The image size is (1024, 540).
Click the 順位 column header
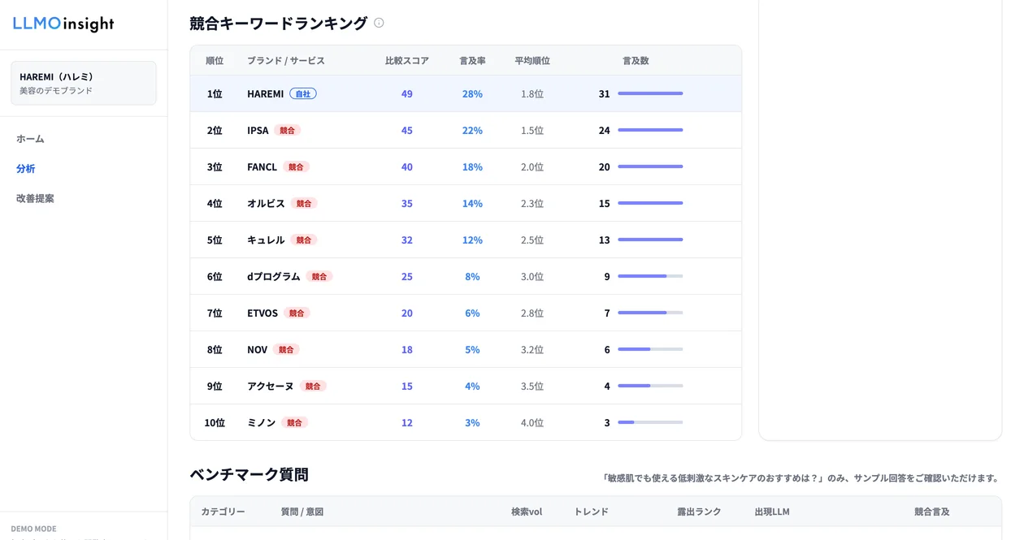click(215, 61)
